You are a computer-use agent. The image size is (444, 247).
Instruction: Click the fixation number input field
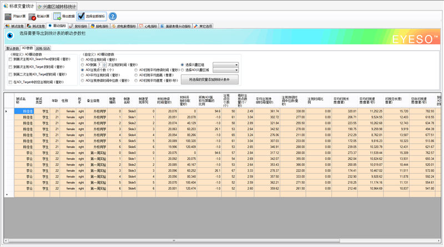(100, 65)
